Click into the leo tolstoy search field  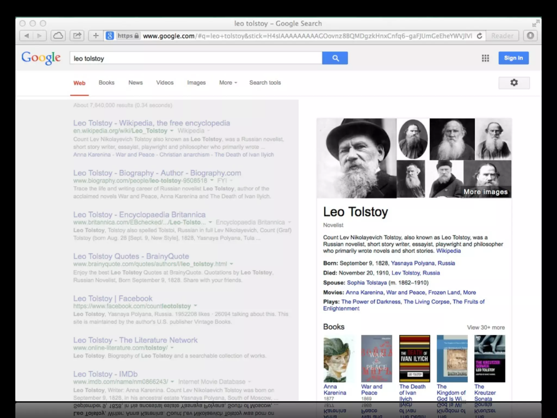tap(196, 58)
